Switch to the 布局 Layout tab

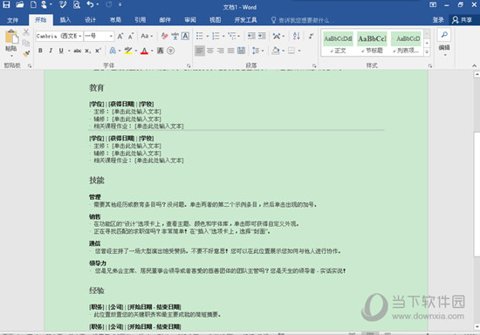pyautogui.click(x=115, y=20)
